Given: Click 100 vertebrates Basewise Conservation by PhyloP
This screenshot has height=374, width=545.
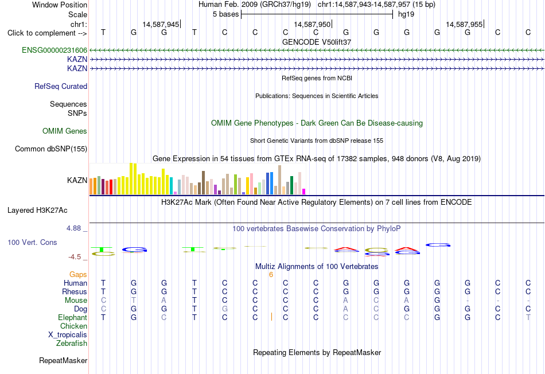Looking at the screenshot, I should tap(317, 229).
